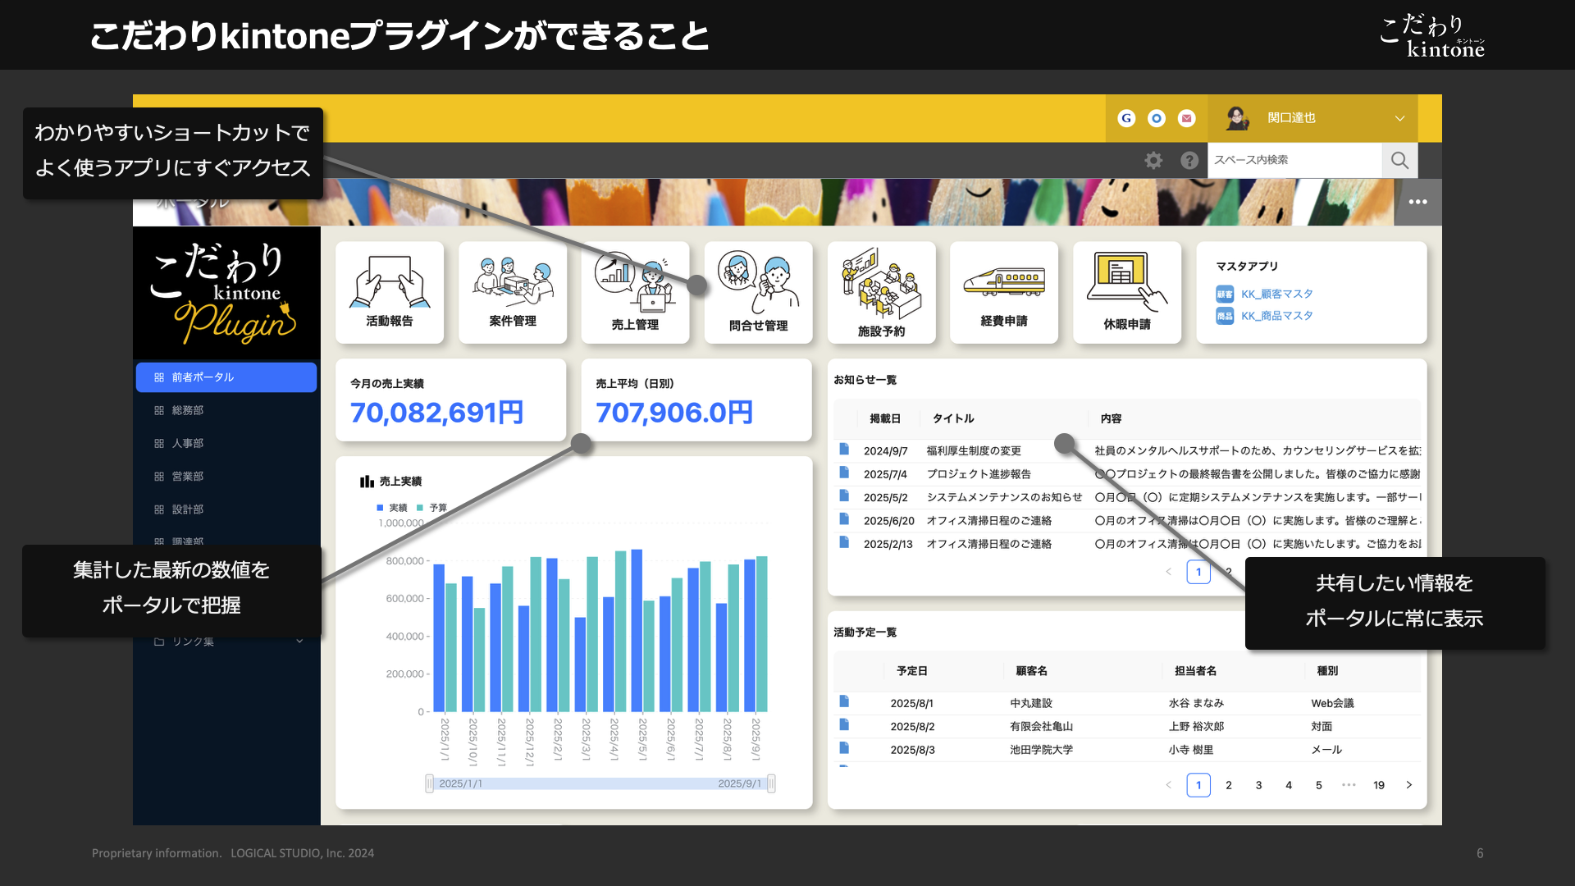The height and width of the screenshot is (886, 1575).
Task: Click 池田学院大学 customer cell
Action: pos(1041,749)
